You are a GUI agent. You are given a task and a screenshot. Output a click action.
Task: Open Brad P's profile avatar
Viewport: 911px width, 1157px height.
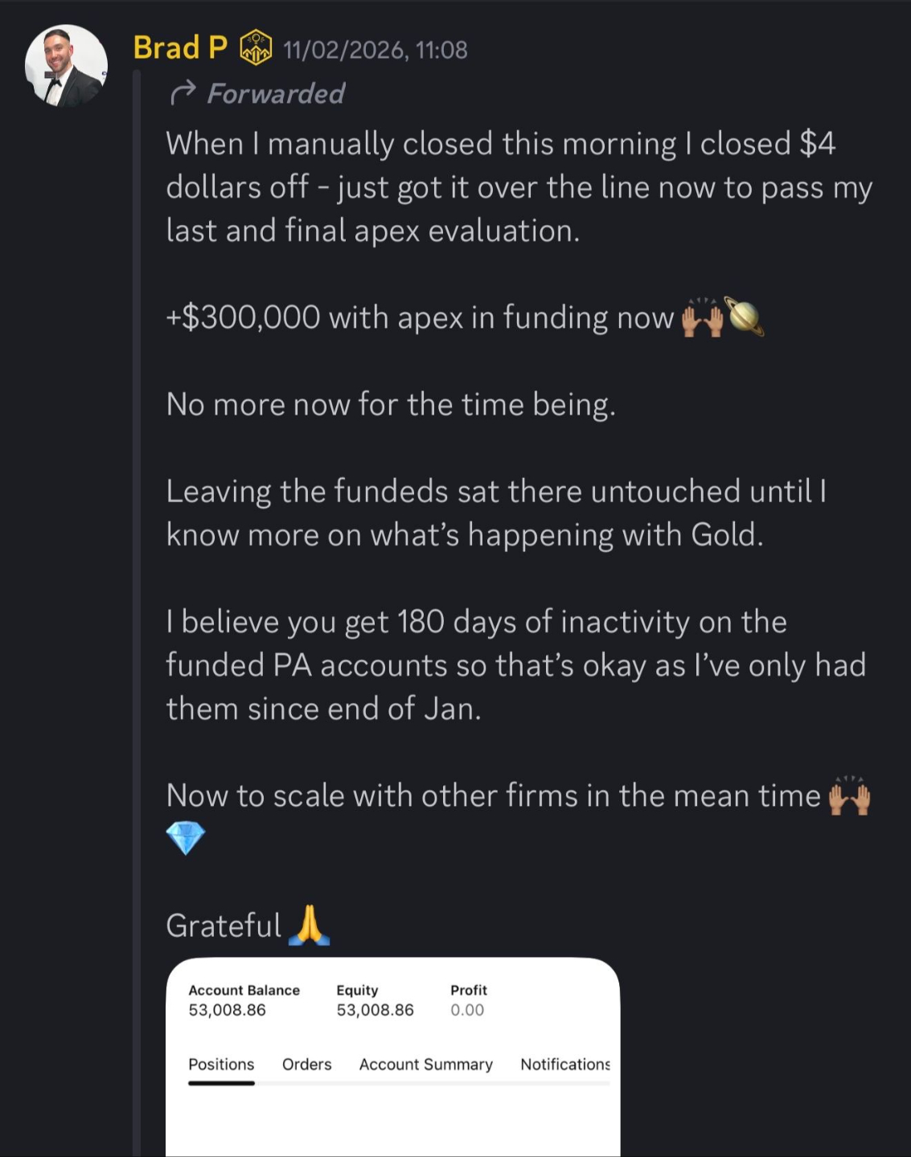[x=66, y=66]
